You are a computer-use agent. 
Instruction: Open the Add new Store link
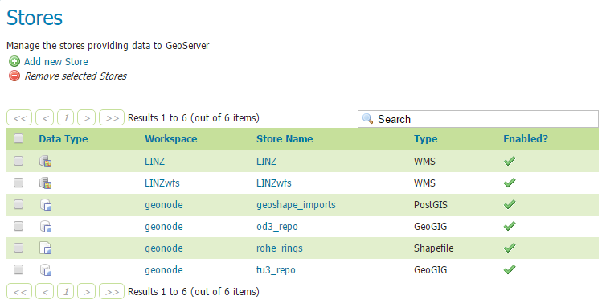(x=56, y=61)
